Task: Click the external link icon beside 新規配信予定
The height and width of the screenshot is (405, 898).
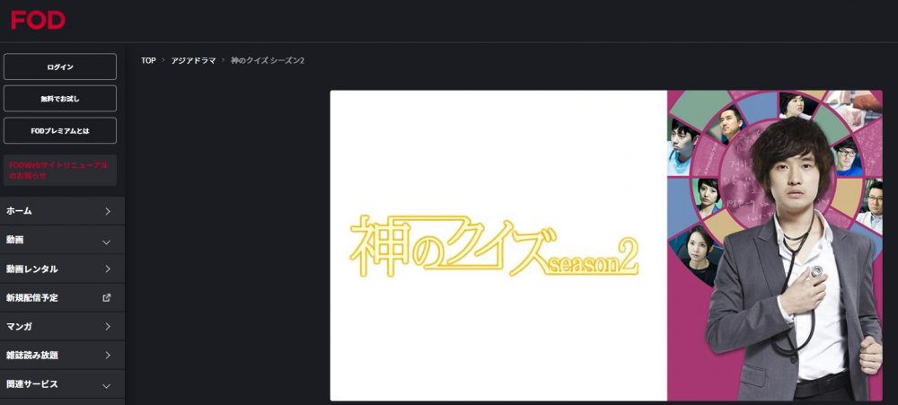Action: click(107, 297)
